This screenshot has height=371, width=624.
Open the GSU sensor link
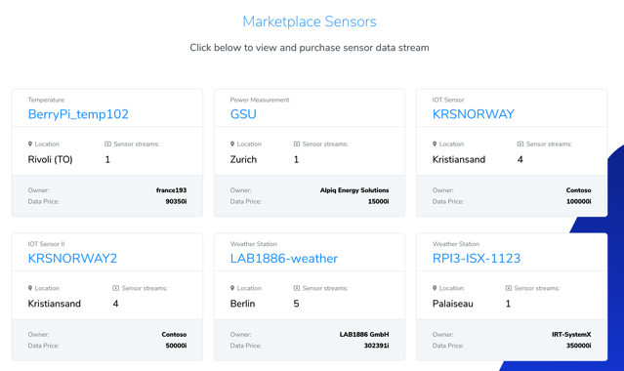(243, 114)
